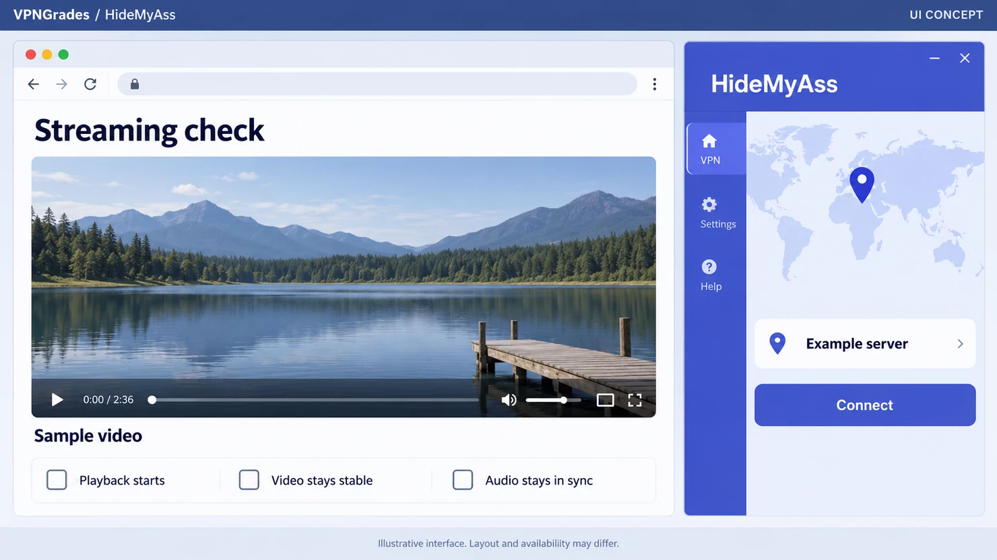
Task: Go back in the browser
Action: tap(33, 84)
